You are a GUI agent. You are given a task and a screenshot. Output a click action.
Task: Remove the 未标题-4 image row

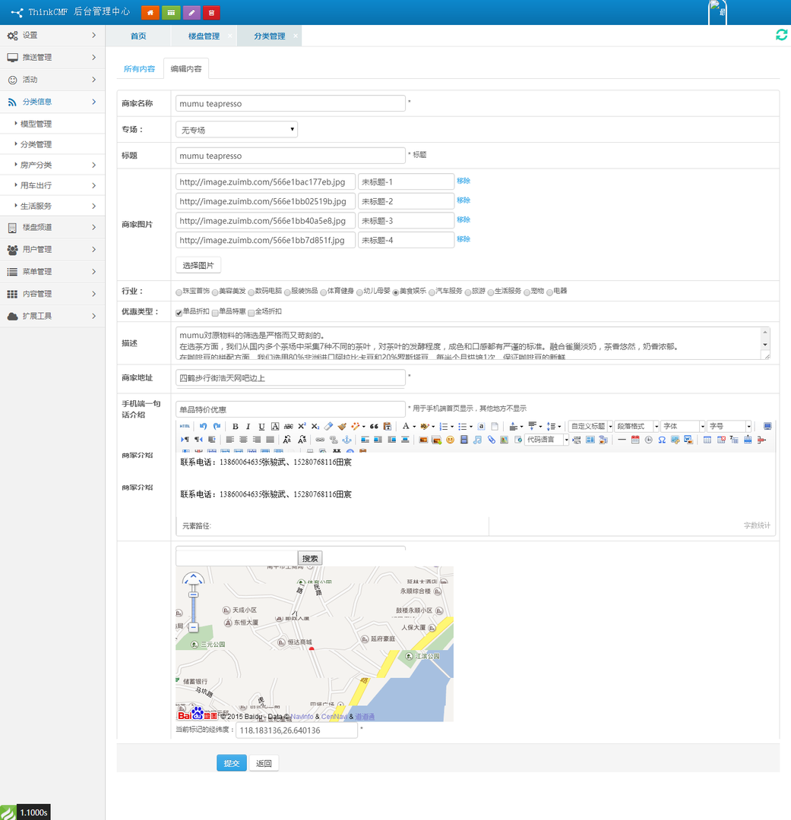464,239
